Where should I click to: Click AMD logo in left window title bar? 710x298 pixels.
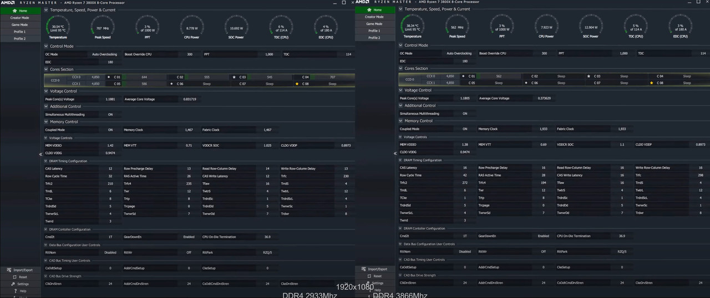click(8, 2)
